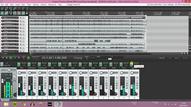Open the Insert menu
The image size is (191, 107).
(18, 5)
